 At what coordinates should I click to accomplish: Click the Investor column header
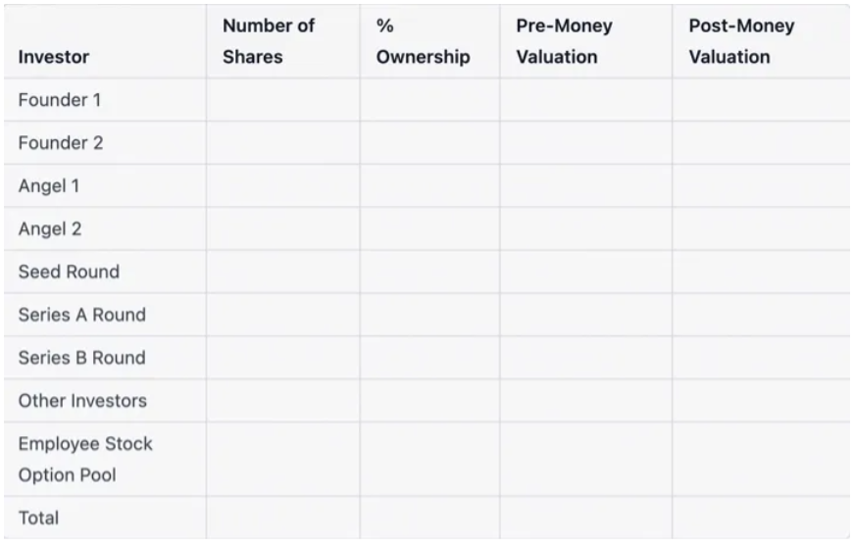[x=54, y=57]
